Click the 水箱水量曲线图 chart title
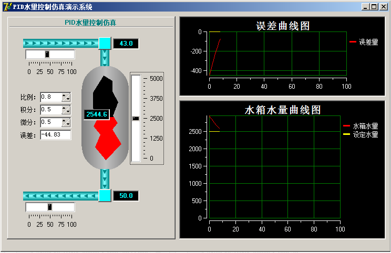The height and width of the screenshot is (253, 391). (x=283, y=110)
